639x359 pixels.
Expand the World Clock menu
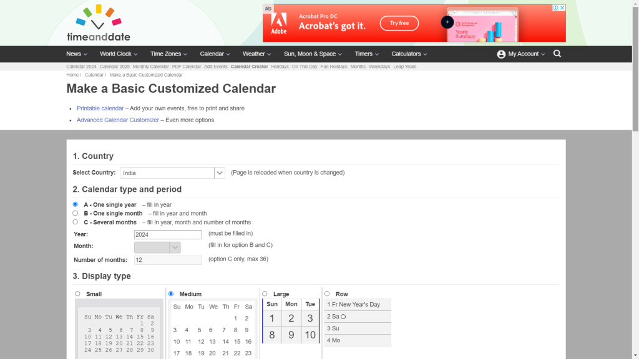pos(118,54)
